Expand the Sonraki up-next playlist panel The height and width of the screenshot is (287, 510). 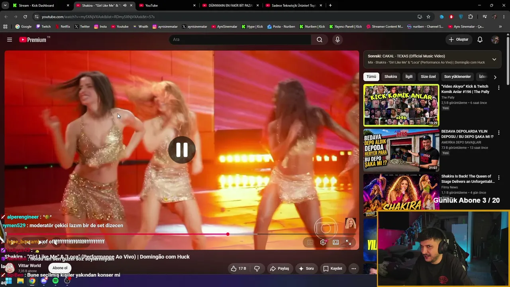(494, 59)
